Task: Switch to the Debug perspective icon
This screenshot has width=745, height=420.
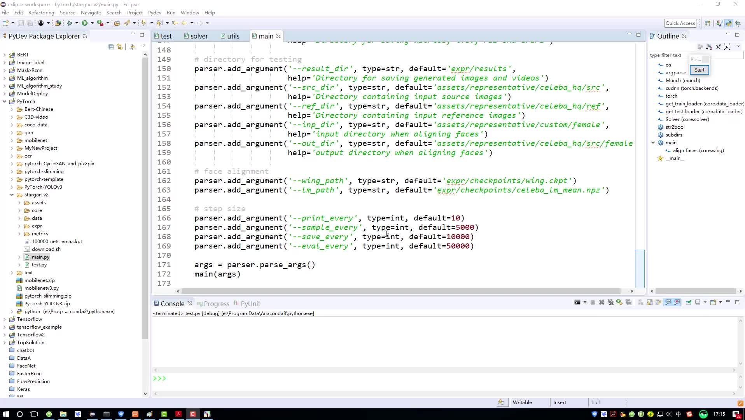Action: (738, 23)
